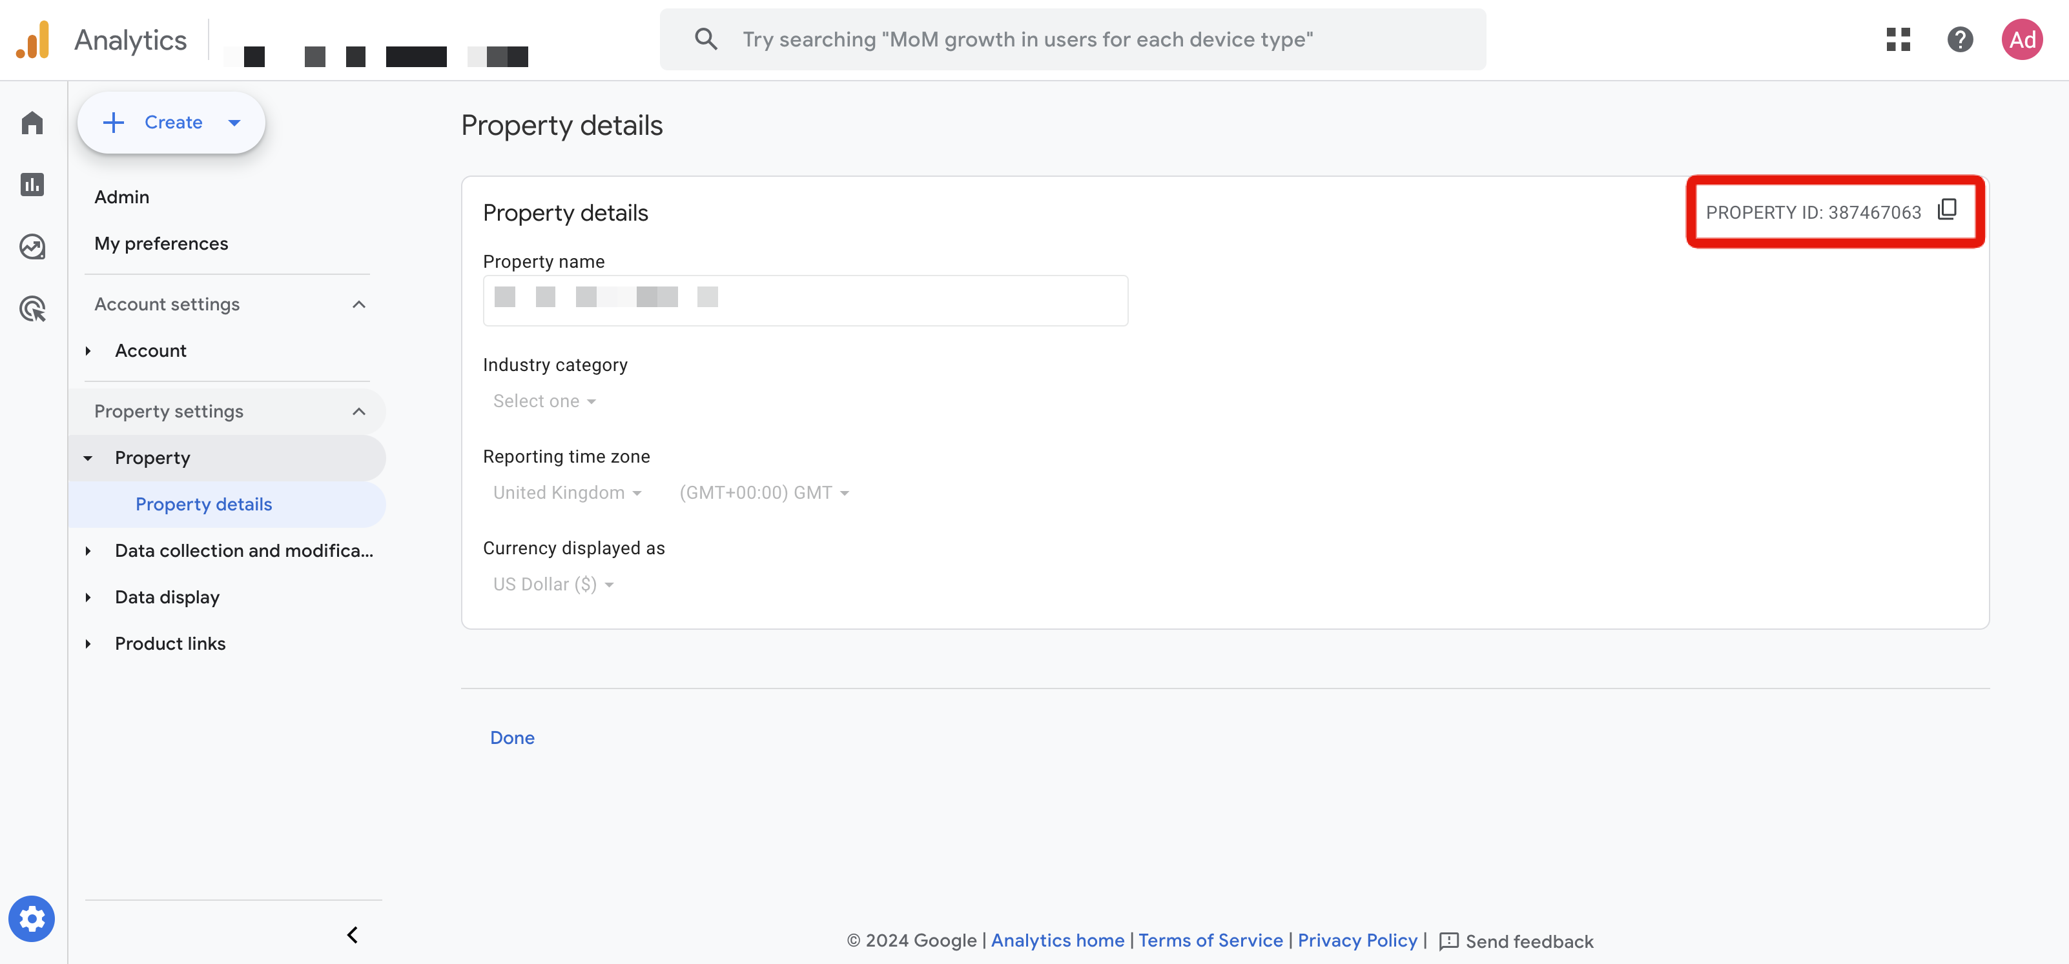Click the Account settings heading
2069x964 pixels.
[x=167, y=304]
